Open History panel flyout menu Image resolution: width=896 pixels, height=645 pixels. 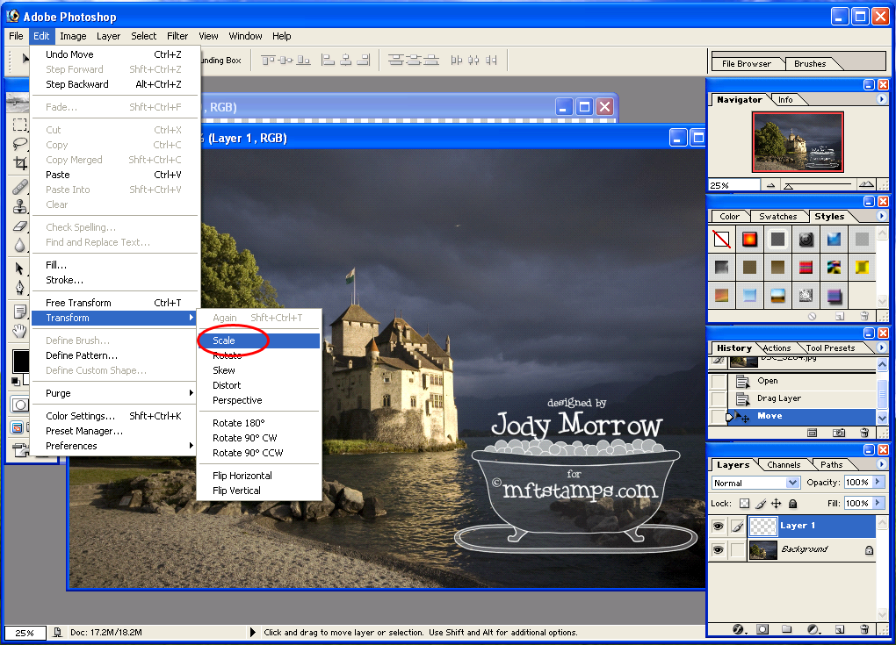[881, 347]
